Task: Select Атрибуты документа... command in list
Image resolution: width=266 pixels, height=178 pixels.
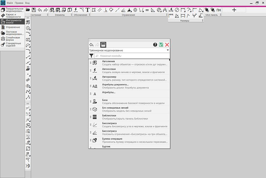Action: [x=129, y=86]
